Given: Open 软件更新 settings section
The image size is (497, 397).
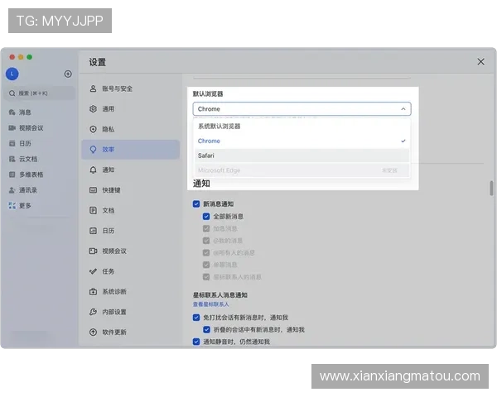Looking at the screenshot, I should point(130,332).
